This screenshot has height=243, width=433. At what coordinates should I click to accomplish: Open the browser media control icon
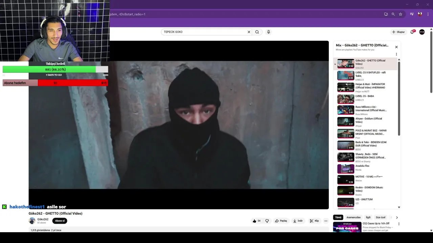(412, 14)
